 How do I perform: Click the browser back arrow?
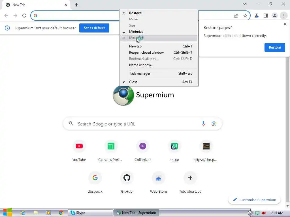coord(6,16)
